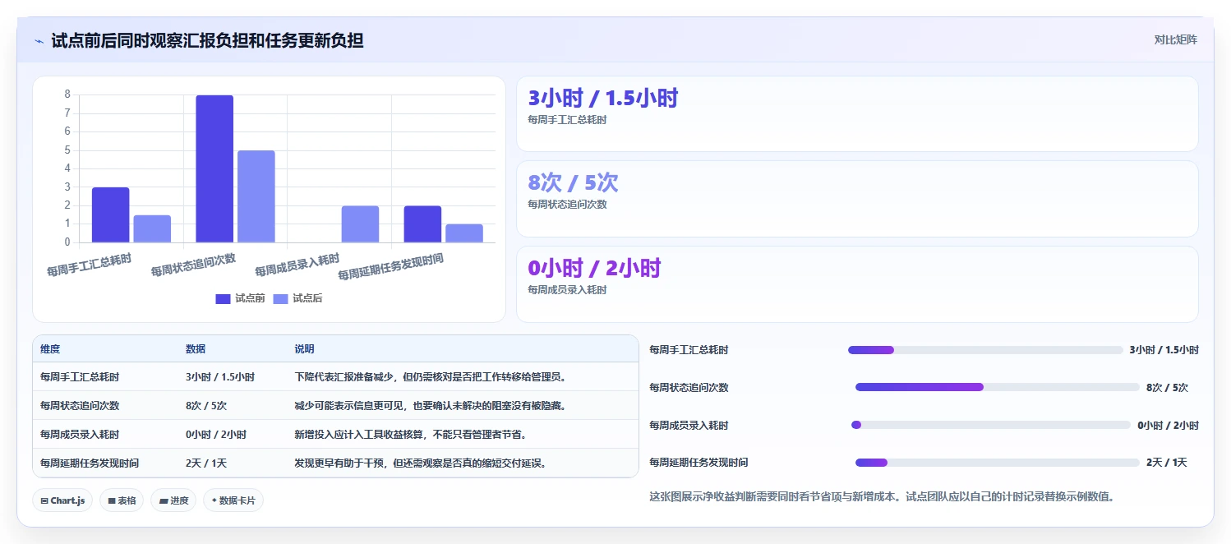Screen dimensions: 1231x544
Task: Click the 每周成员录入耗时 progress bar
Action: (x=991, y=425)
